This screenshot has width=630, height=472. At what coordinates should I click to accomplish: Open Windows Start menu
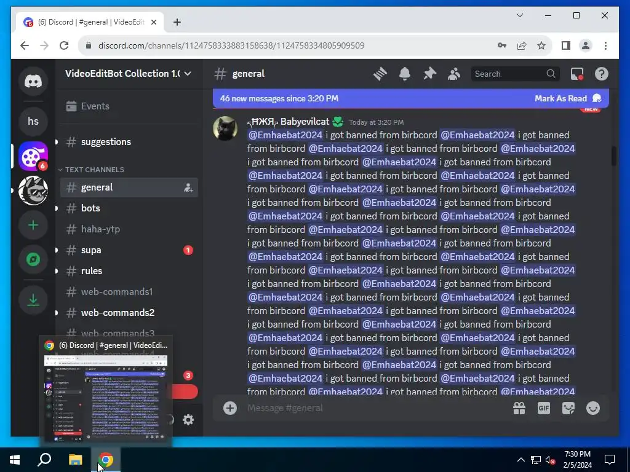(x=15, y=460)
